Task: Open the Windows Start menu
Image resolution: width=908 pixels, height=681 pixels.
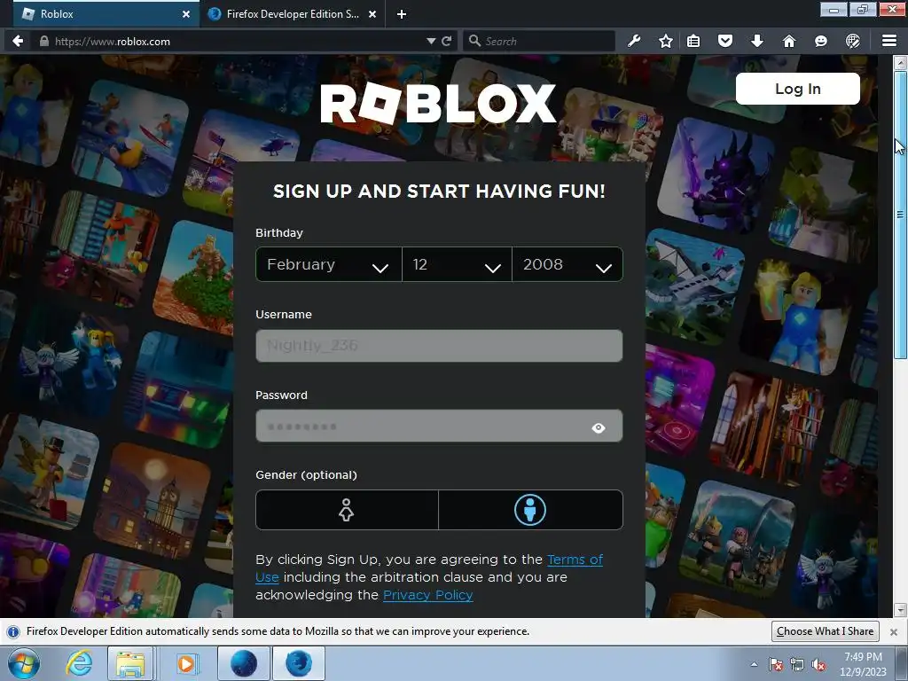Action: point(23,663)
